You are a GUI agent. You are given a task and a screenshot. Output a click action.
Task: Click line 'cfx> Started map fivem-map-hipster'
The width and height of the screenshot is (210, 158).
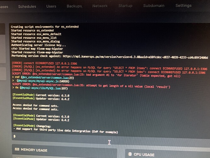pyautogui.click(x=37, y=49)
